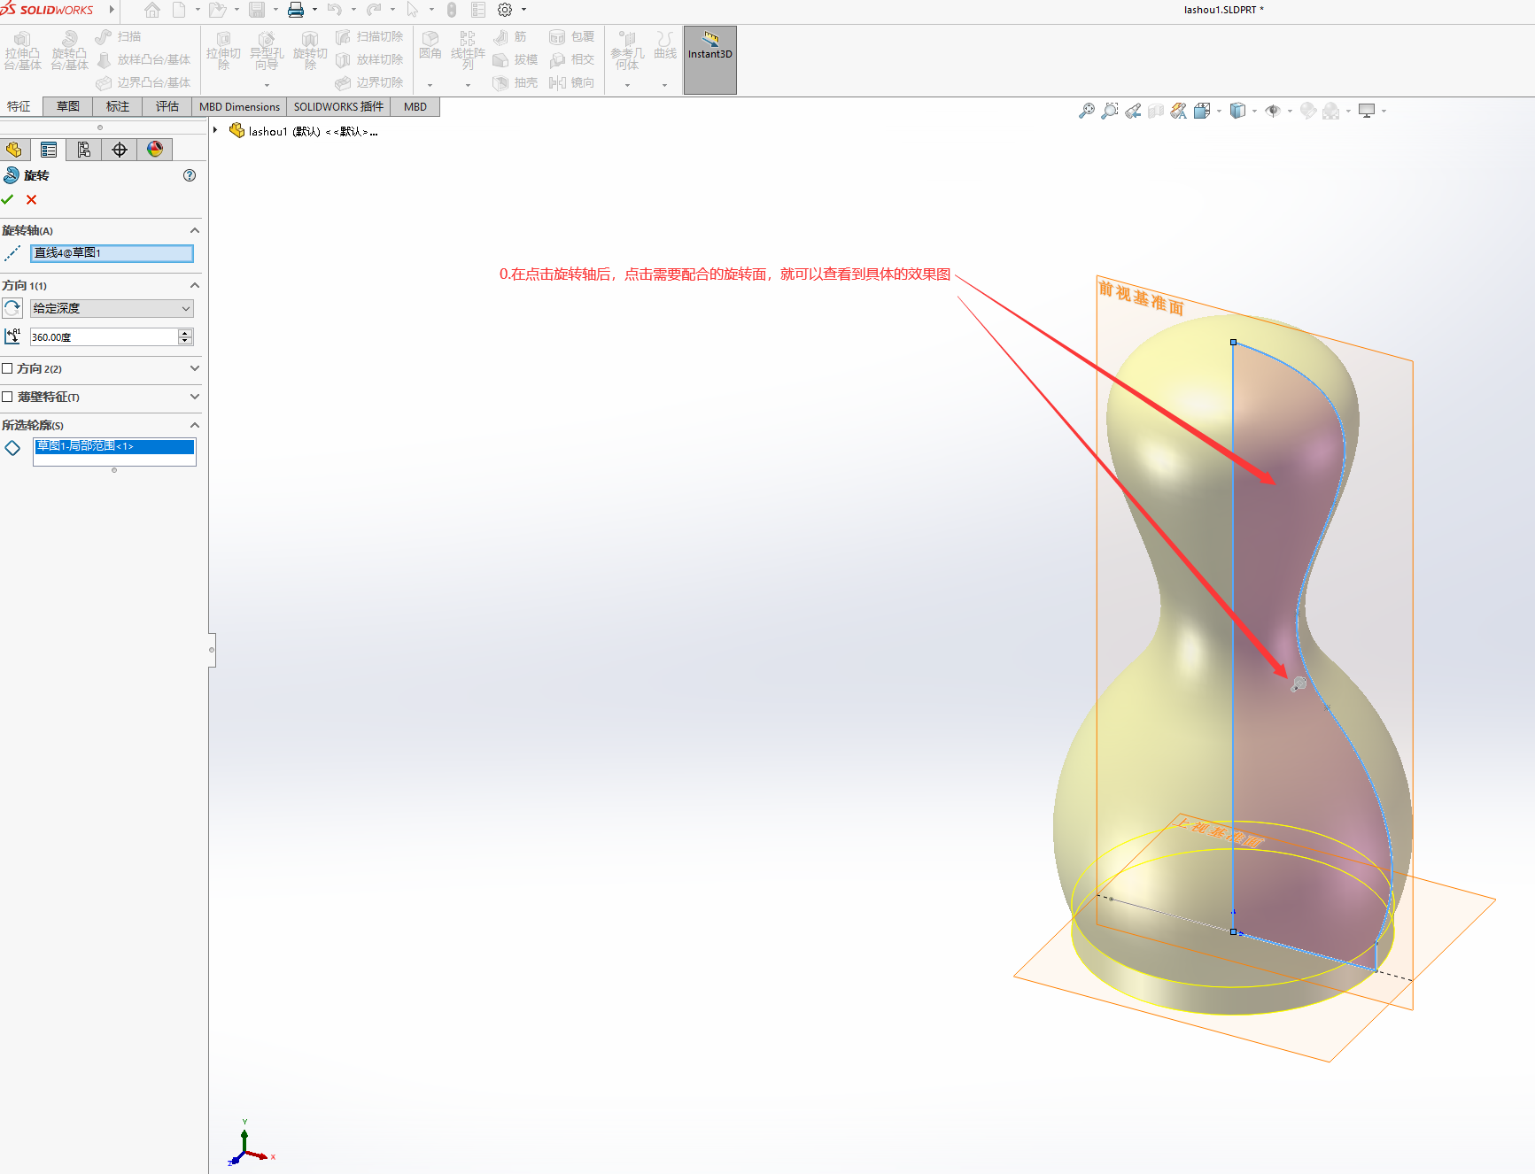Image resolution: width=1535 pixels, height=1174 pixels.
Task: Switch to the SOLIDWORKS 插件 tab
Action: click(x=338, y=106)
